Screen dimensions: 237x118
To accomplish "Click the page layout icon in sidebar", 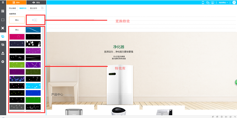I will pyautogui.click(x=3, y=11).
